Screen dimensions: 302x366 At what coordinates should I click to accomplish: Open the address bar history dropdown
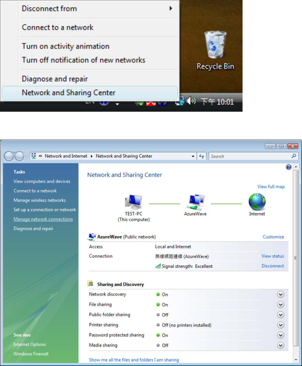(193, 156)
